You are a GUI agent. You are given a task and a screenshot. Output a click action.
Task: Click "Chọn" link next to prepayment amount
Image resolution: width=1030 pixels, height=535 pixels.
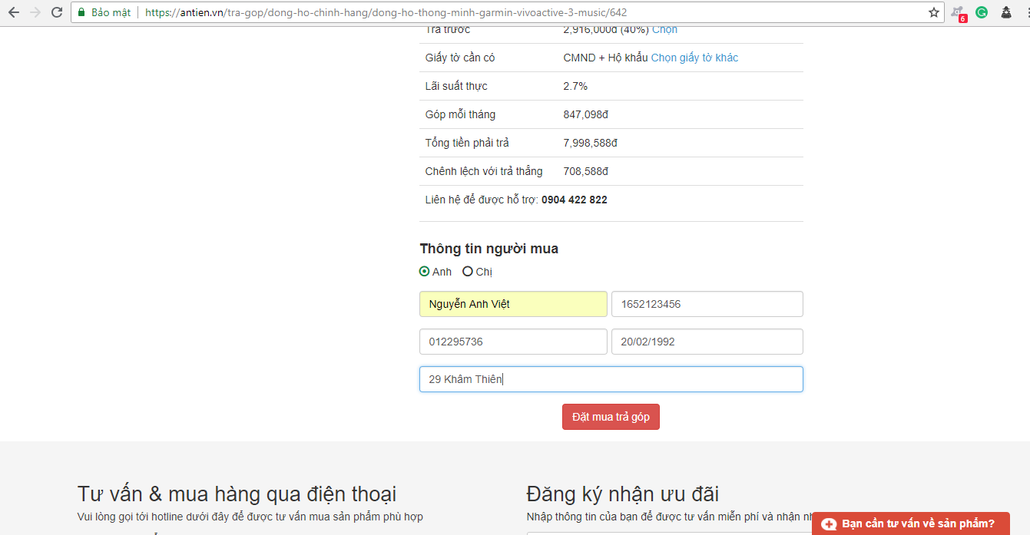click(664, 30)
